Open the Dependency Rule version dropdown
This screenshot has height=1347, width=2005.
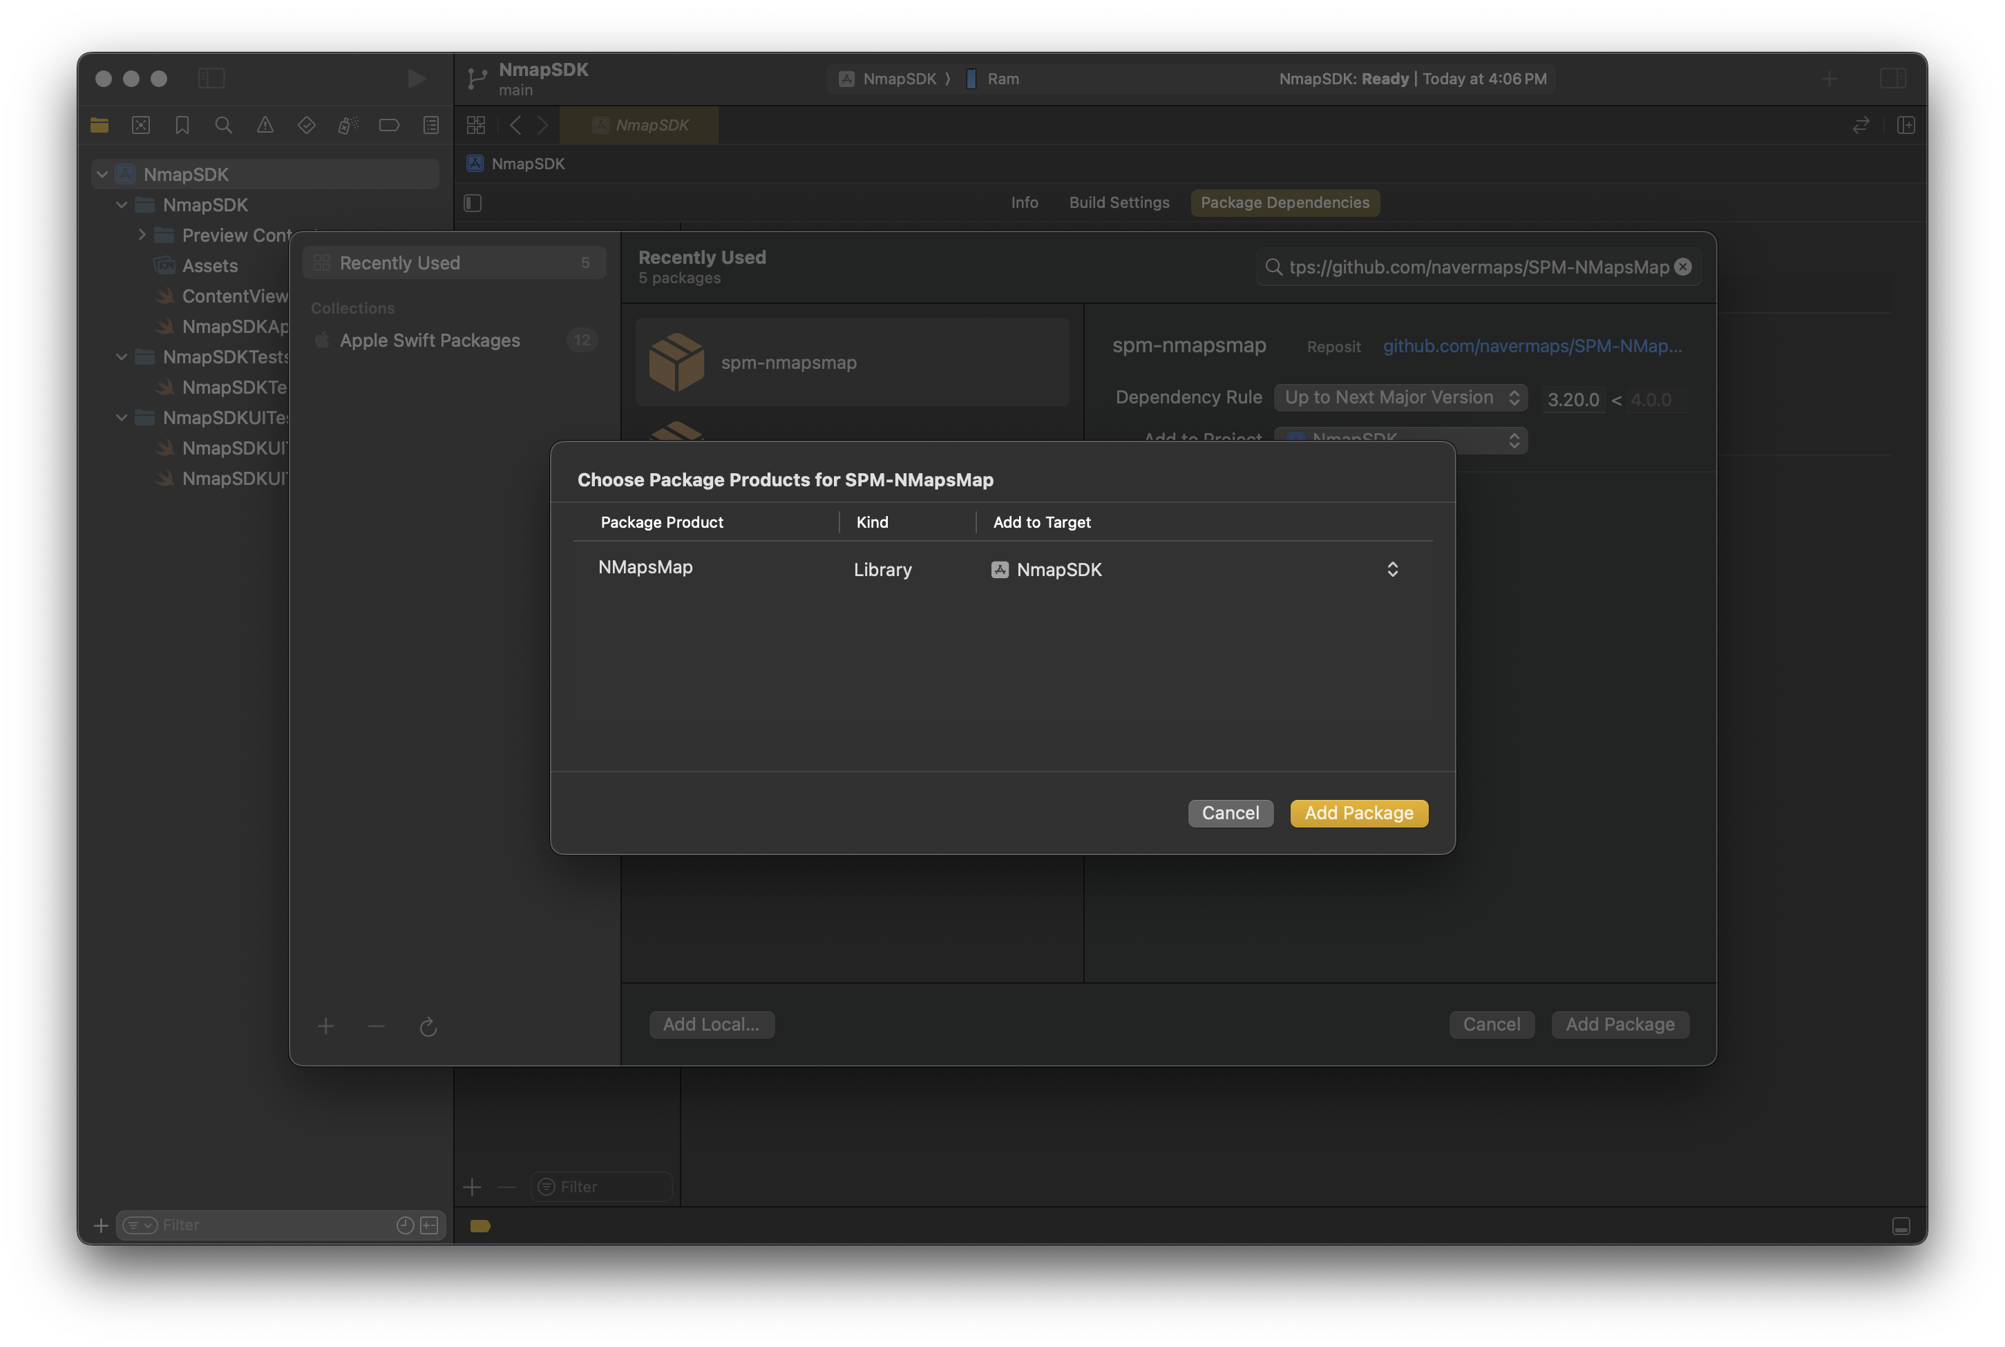1400,398
